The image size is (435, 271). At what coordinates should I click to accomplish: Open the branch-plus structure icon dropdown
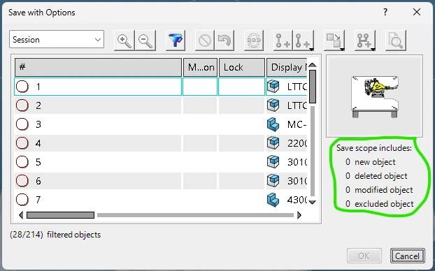pos(365,41)
